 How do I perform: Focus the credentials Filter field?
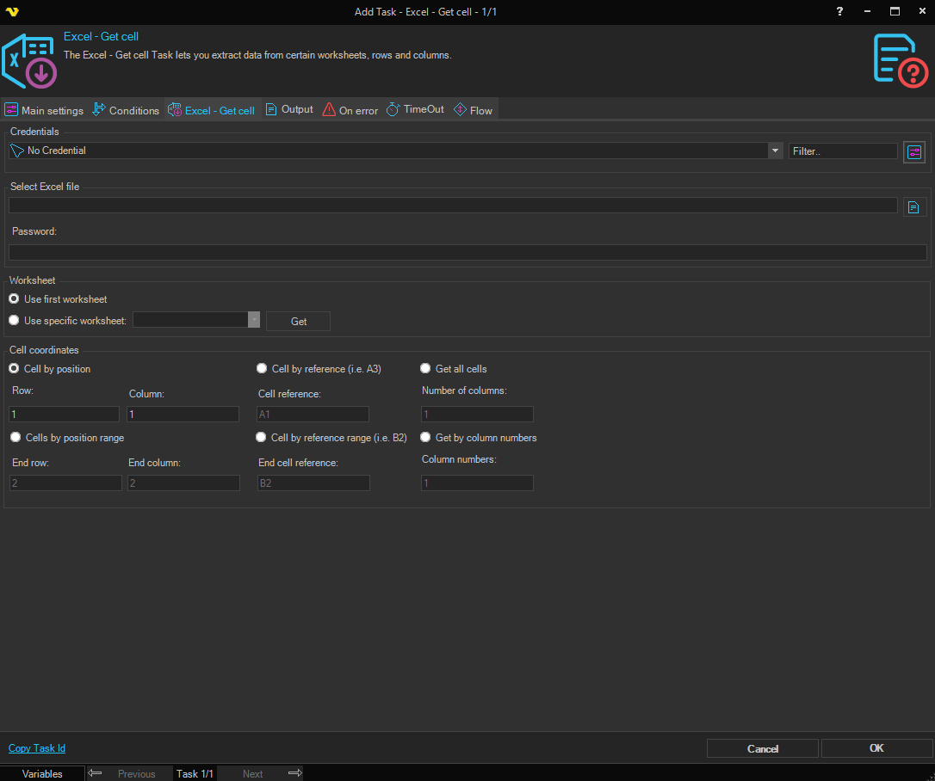[x=843, y=151]
